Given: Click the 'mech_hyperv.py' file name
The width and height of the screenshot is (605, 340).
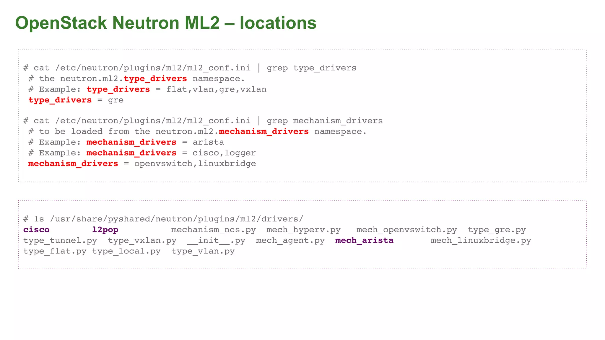Looking at the screenshot, I should click(303, 230).
